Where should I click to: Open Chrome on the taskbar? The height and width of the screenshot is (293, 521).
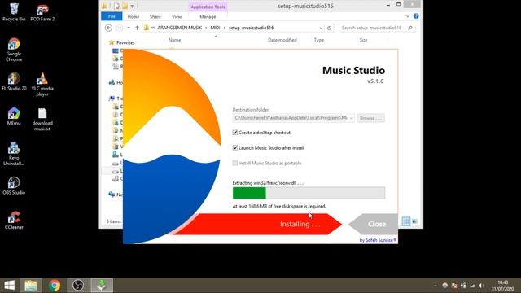click(55, 286)
